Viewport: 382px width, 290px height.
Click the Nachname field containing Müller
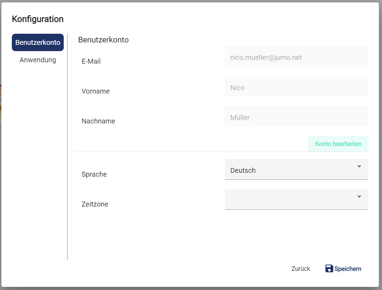296,117
